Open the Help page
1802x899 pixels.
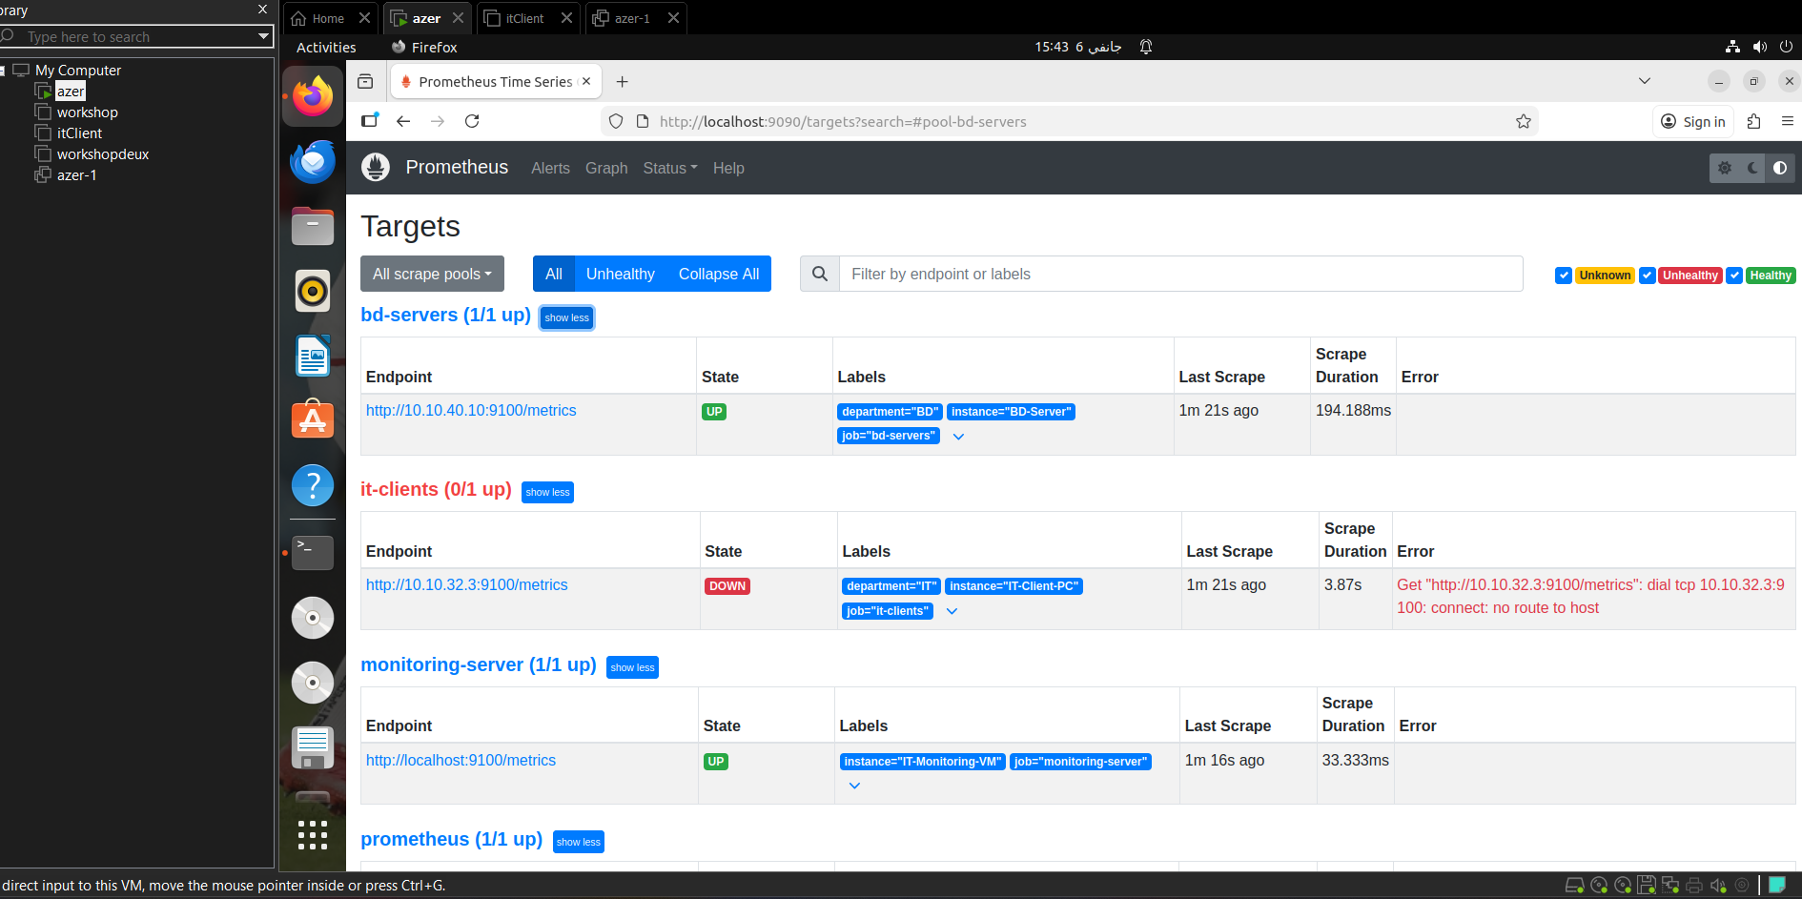[x=728, y=168]
